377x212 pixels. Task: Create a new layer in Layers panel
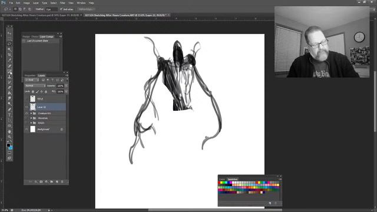(57, 182)
